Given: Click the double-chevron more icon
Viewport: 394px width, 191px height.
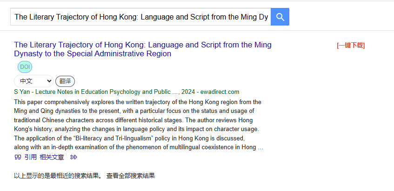Looking at the screenshot, I should tap(73, 157).
